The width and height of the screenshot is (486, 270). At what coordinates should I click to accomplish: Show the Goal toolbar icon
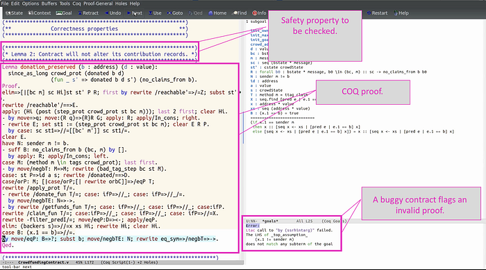click(x=64, y=13)
